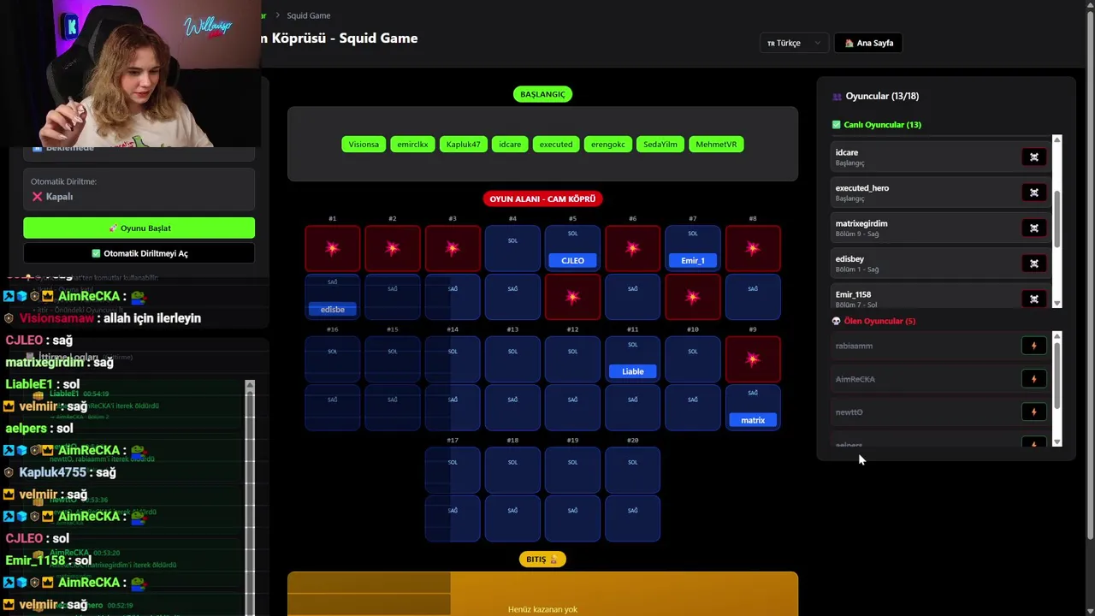Start the game with Oyunu Başlat
The image size is (1095, 616).
(139, 228)
